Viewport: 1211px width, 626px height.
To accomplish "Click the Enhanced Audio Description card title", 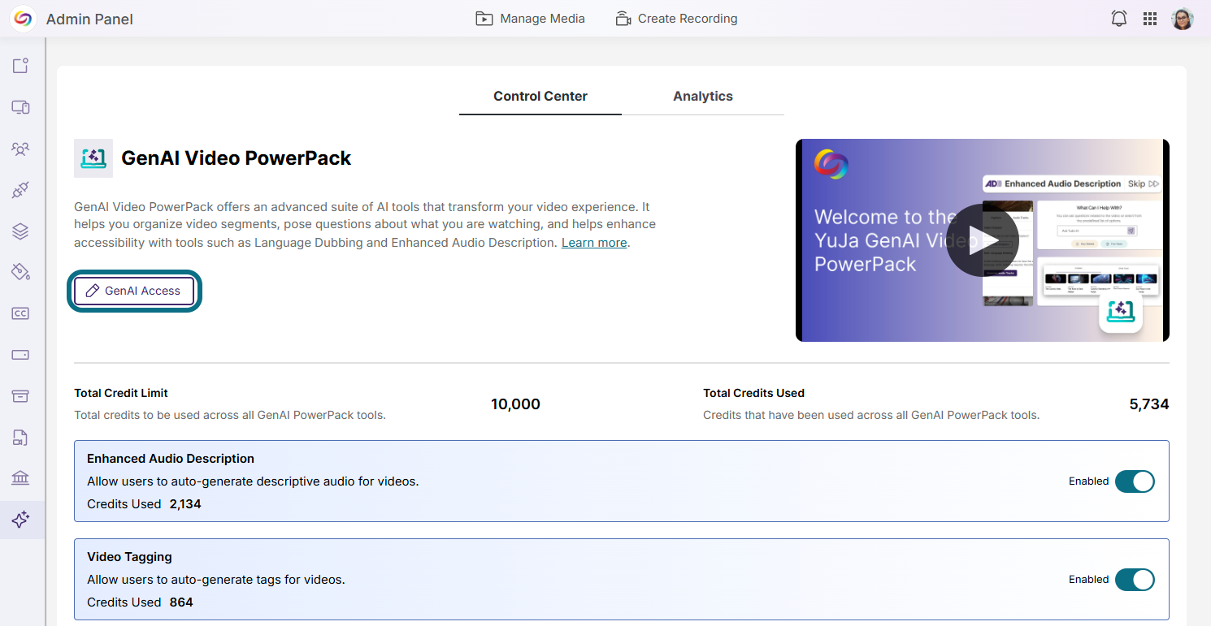I will [x=171, y=459].
